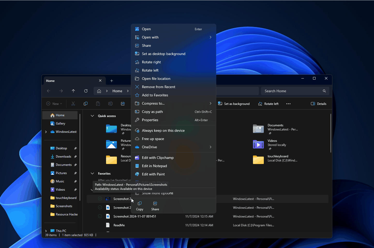
Task: Toggle the selection circle on Screenshot 2024-11-07 001451
Action: [x=100, y=216]
